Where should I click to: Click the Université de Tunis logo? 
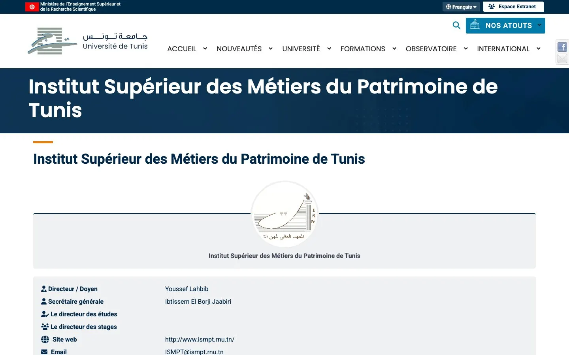pyautogui.click(x=88, y=41)
